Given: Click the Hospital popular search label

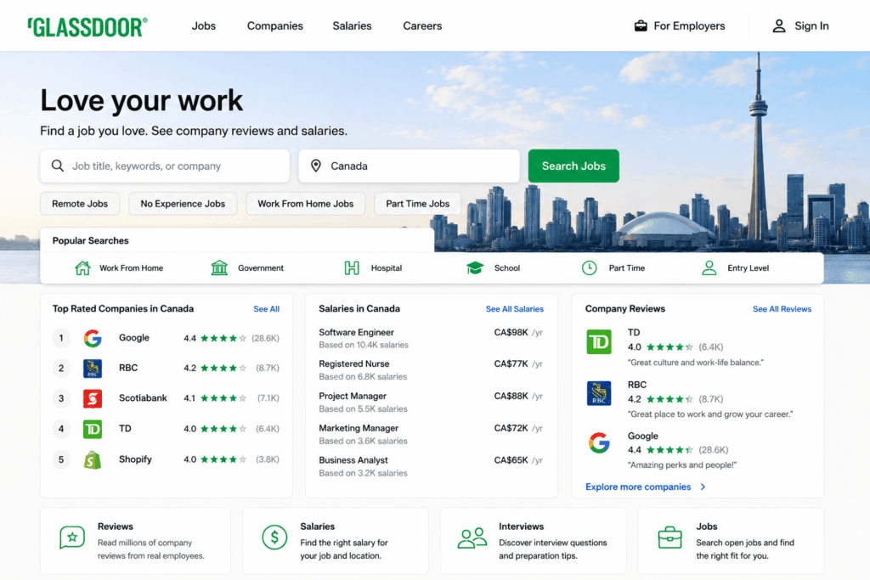Looking at the screenshot, I should (387, 267).
